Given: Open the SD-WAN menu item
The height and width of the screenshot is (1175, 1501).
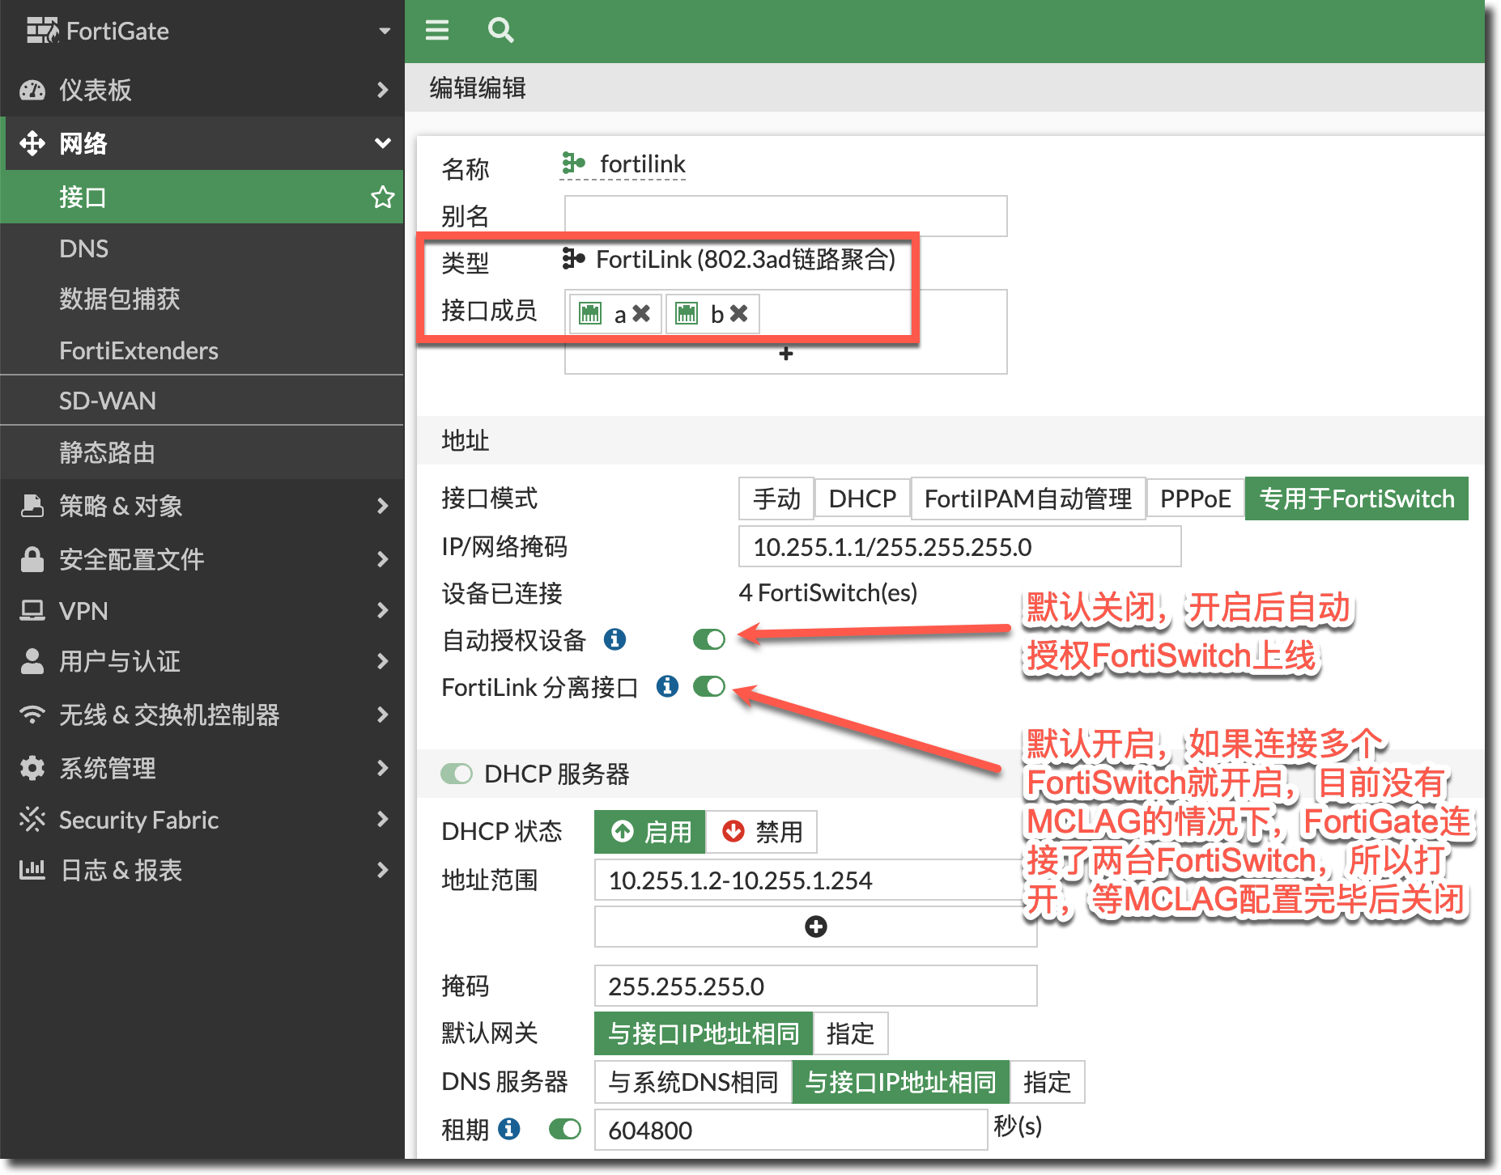Looking at the screenshot, I should (108, 401).
